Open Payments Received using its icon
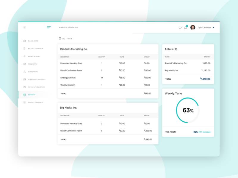 tap(25, 87)
